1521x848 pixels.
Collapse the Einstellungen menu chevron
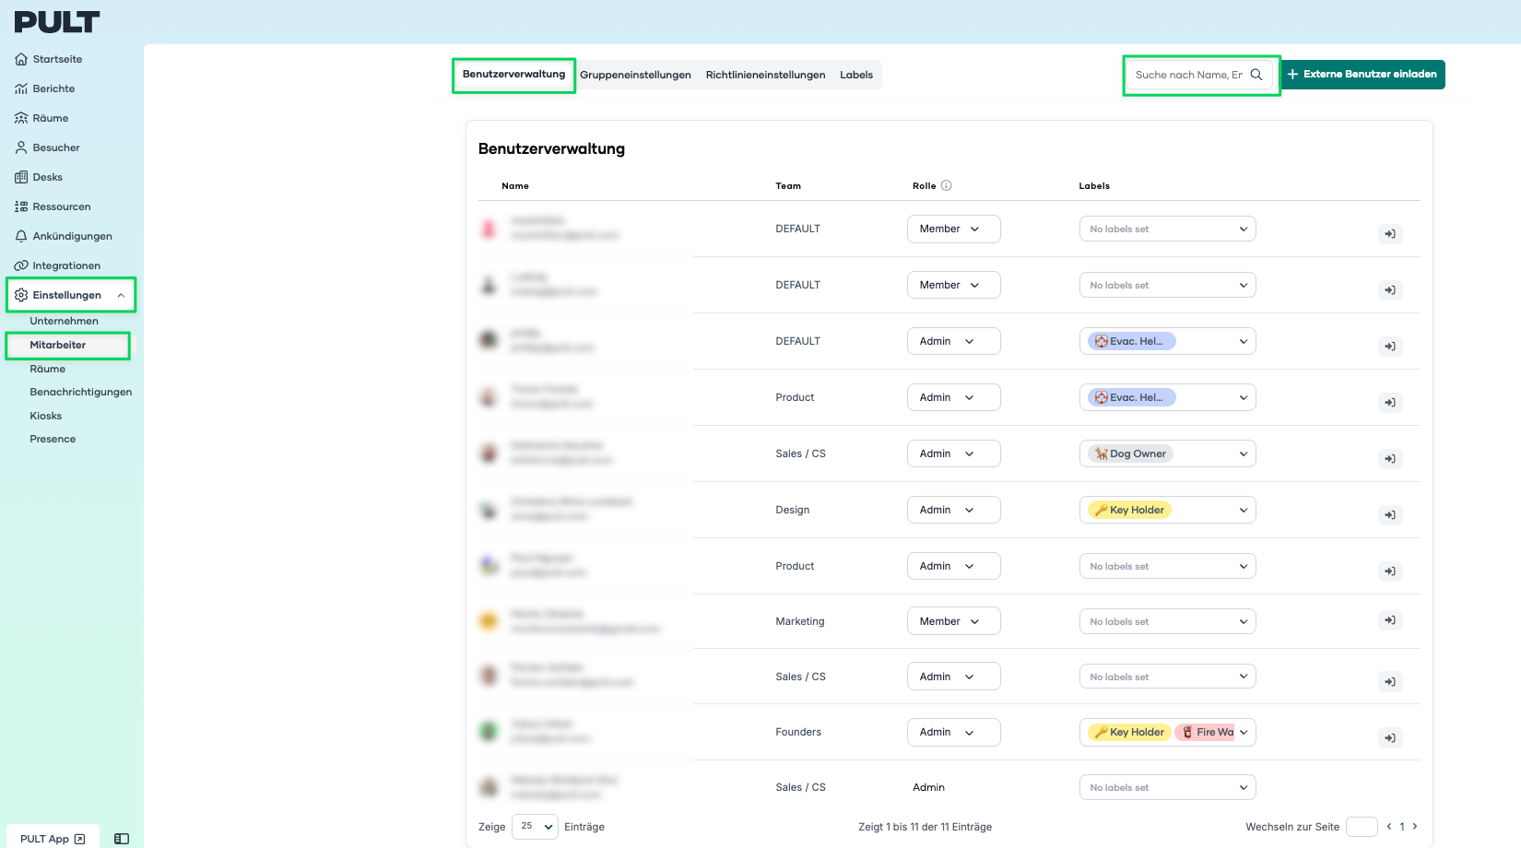(121, 295)
